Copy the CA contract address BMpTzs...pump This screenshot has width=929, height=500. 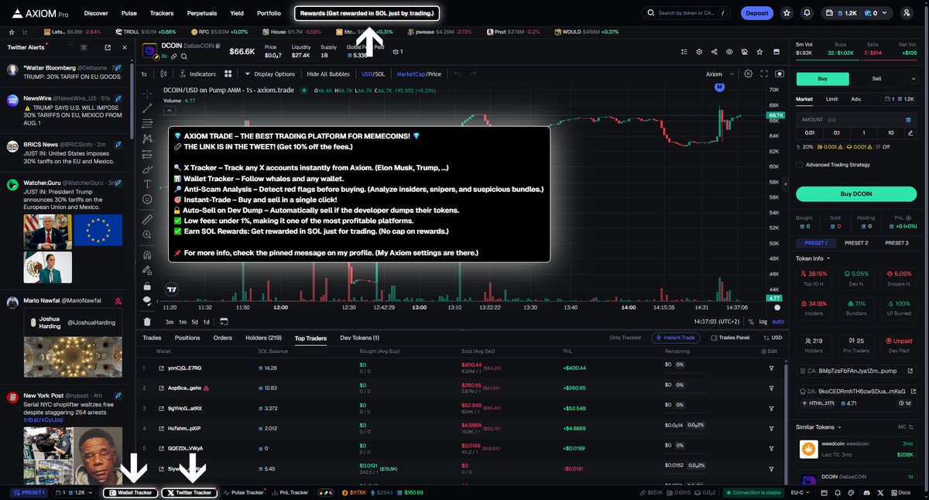pos(859,372)
